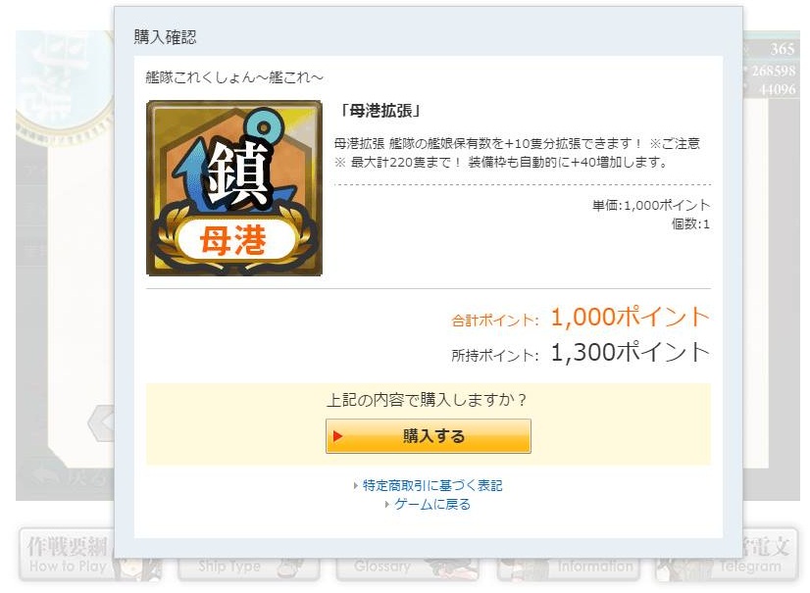The image size is (810, 593).
Task: Click the 母港拡張 item artwork
Action: coord(234,188)
